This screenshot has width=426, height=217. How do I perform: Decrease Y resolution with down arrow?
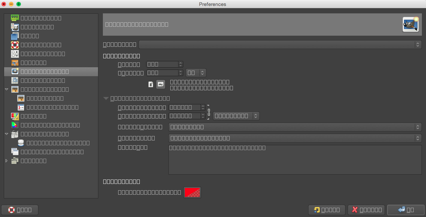click(x=203, y=117)
